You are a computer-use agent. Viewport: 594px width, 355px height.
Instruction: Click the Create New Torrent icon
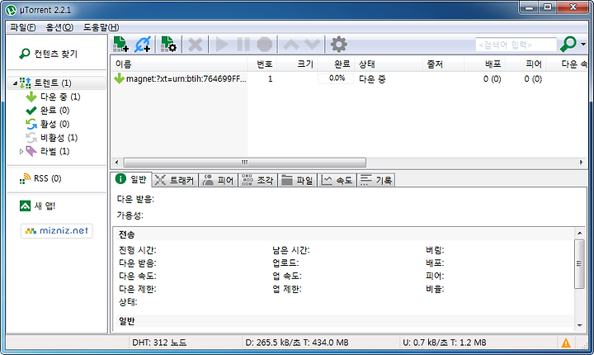point(169,45)
